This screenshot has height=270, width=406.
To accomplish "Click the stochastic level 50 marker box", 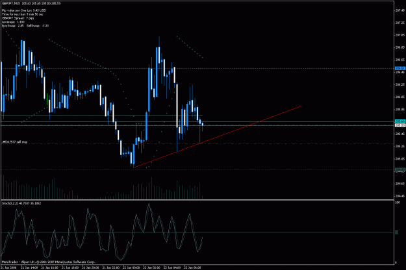I will click(396, 232).
